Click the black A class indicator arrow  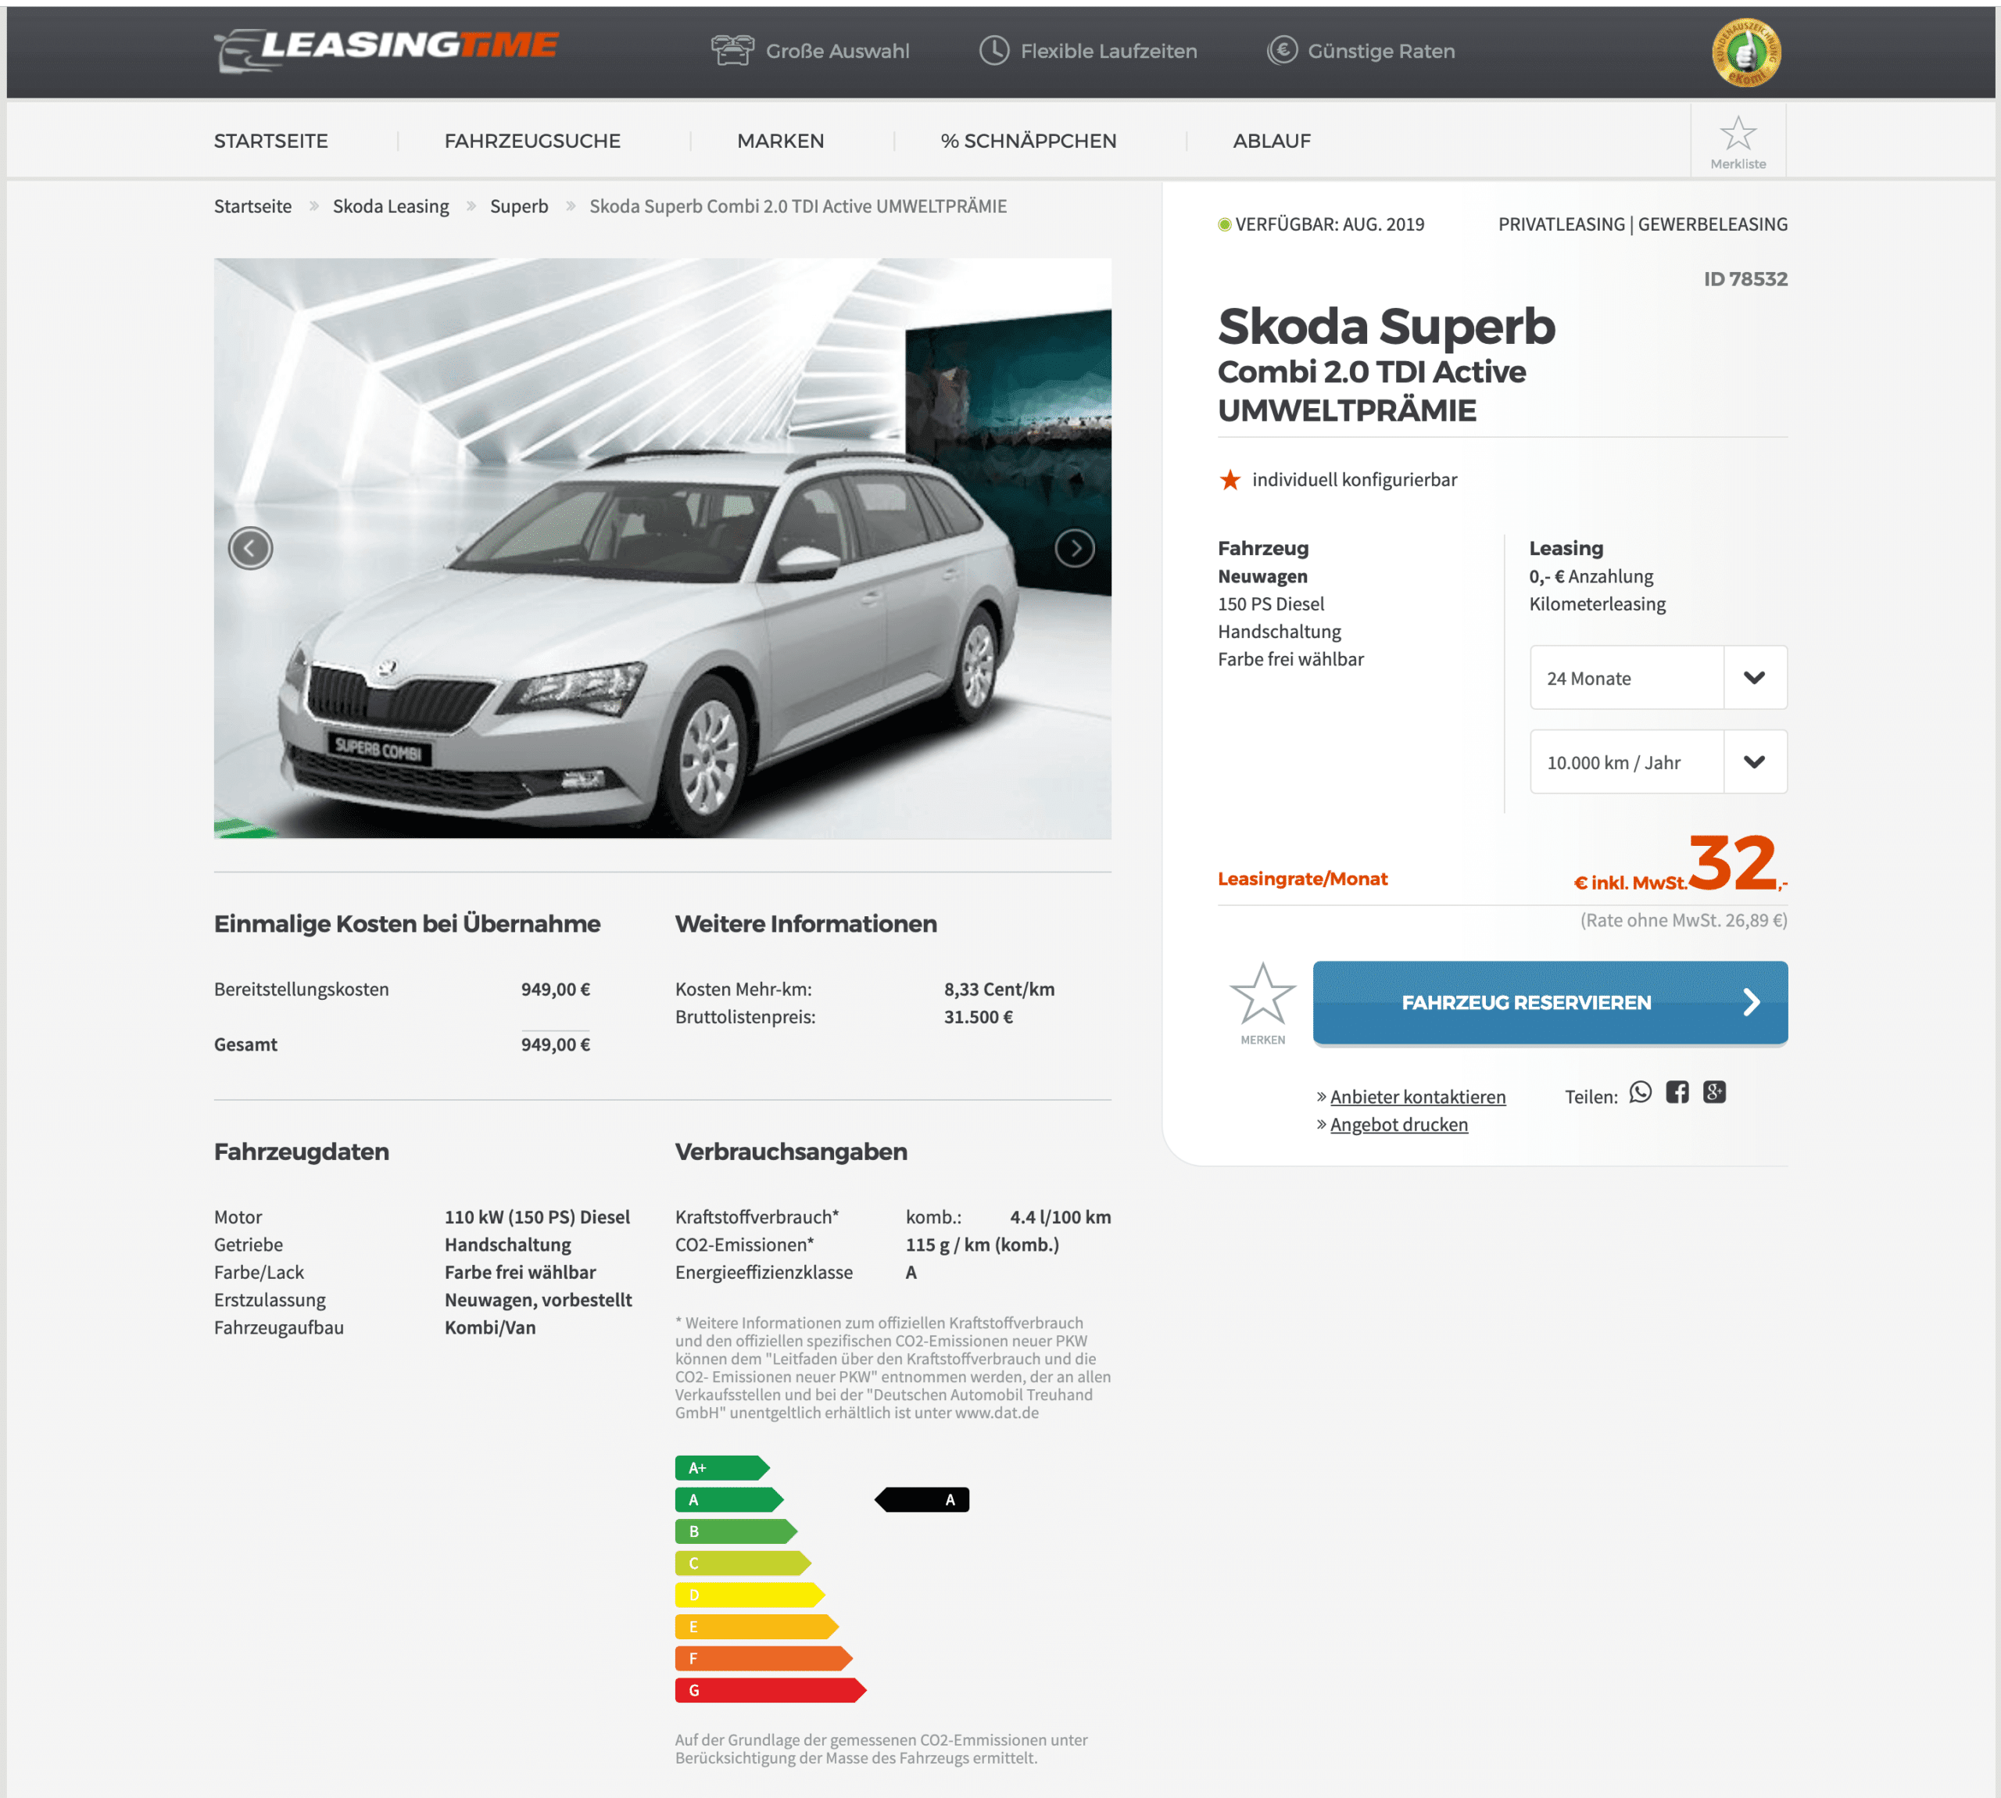(922, 1499)
